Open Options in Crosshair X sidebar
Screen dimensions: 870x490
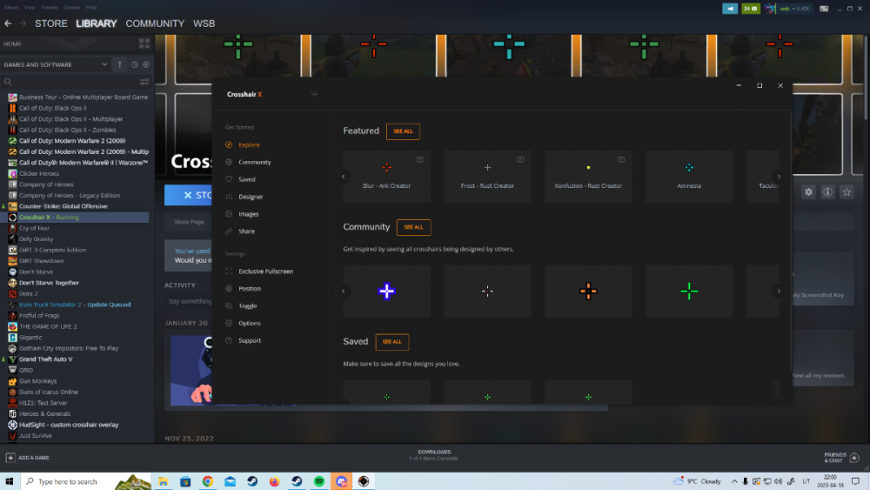(249, 323)
